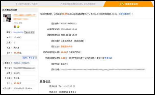Click the red flower service icon

point(15,27)
